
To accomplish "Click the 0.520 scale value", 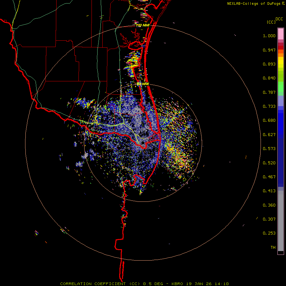I will click(x=269, y=163).
